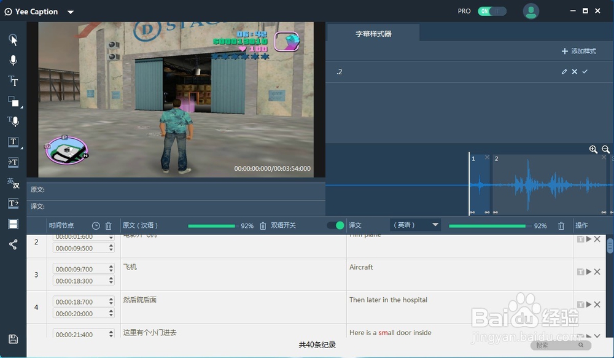Toggle the 双语开关 bilingual switch
This screenshot has width=614, height=358.
(336, 225)
